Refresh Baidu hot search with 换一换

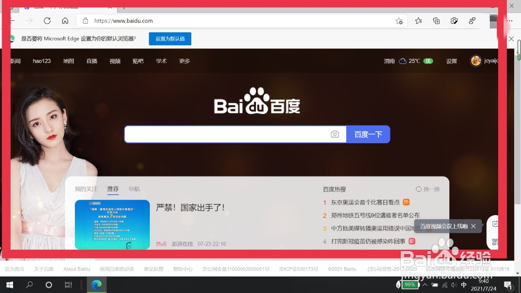427,189
